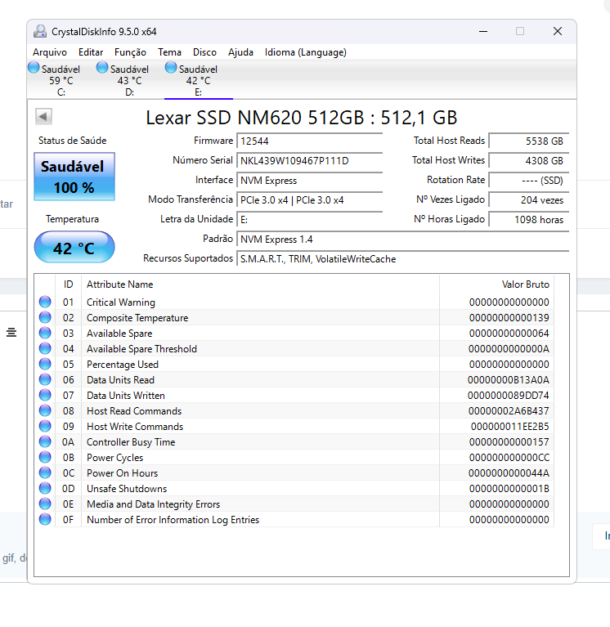Click status orb for Available Spare row
610x627 pixels.
coord(45,333)
